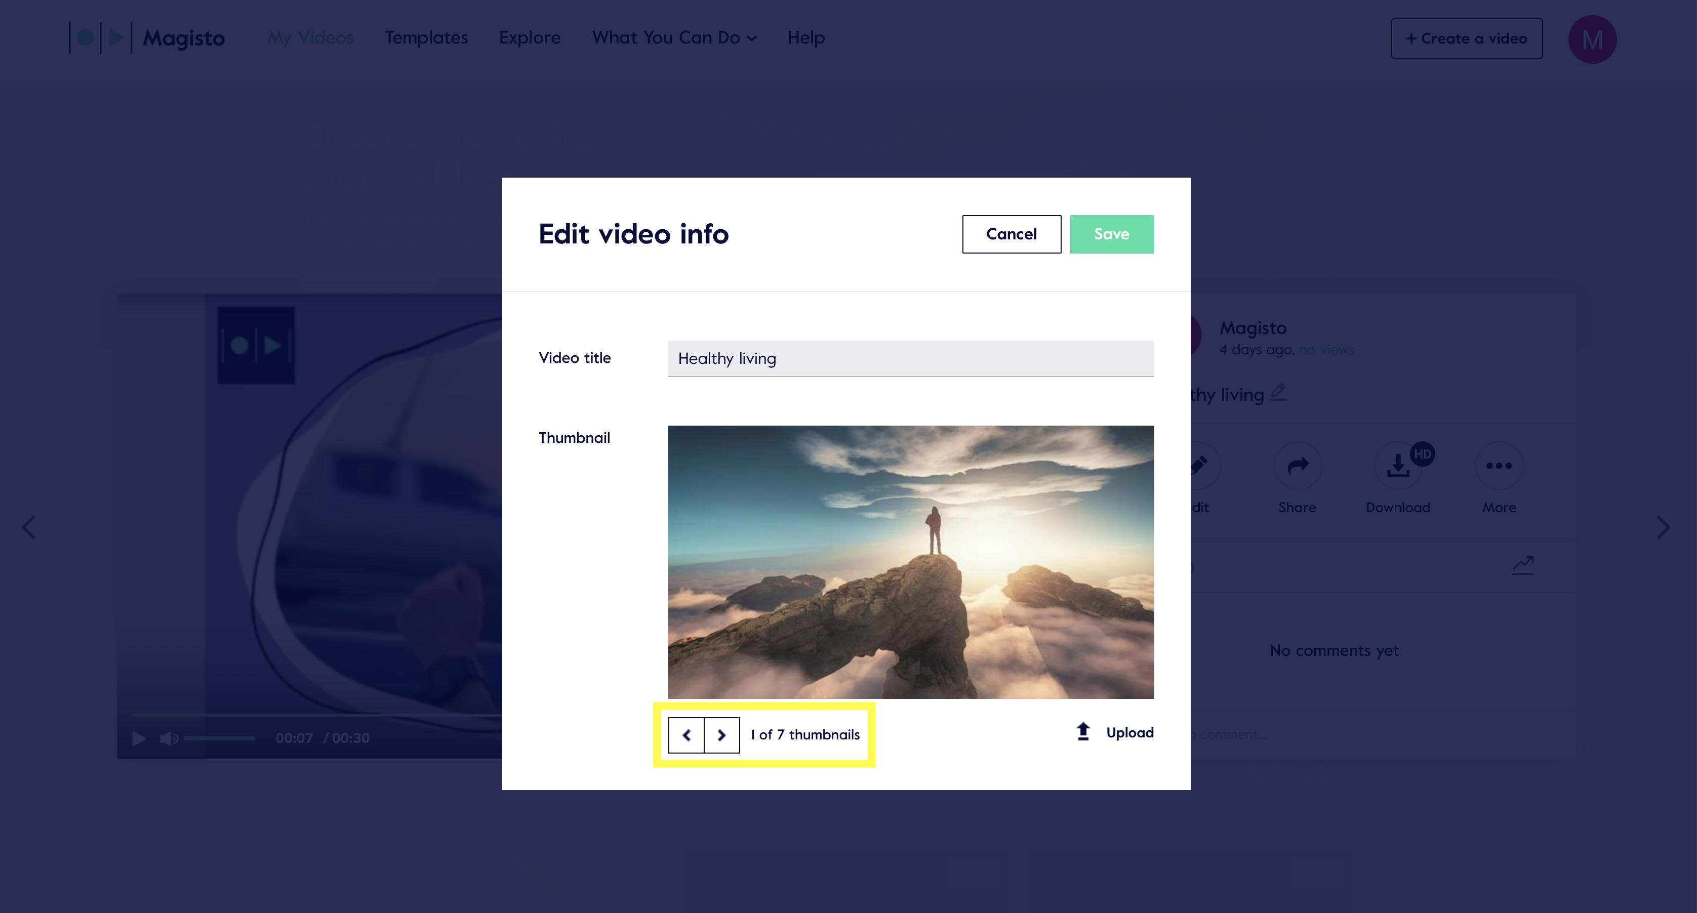Image resolution: width=1697 pixels, height=913 pixels.
Task: Click the Magisto logo overlay in video player
Action: click(x=256, y=345)
